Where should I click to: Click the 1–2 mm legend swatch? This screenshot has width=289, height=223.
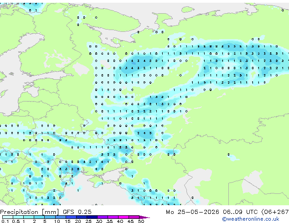pos(29,217)
